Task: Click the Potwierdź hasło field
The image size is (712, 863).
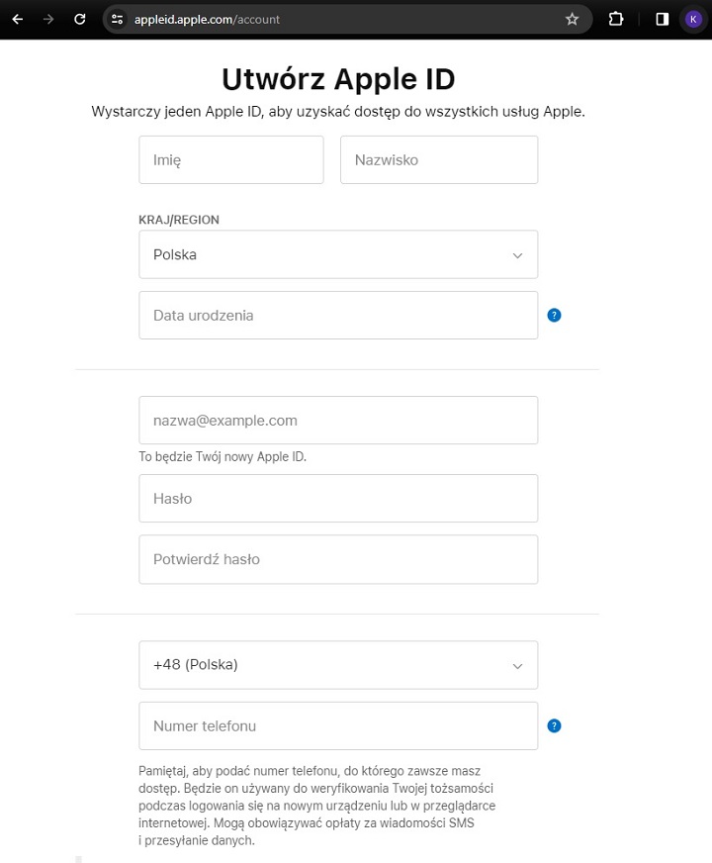Action: [338, 559]
